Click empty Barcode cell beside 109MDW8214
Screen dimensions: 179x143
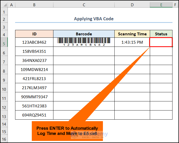[84, 69]
